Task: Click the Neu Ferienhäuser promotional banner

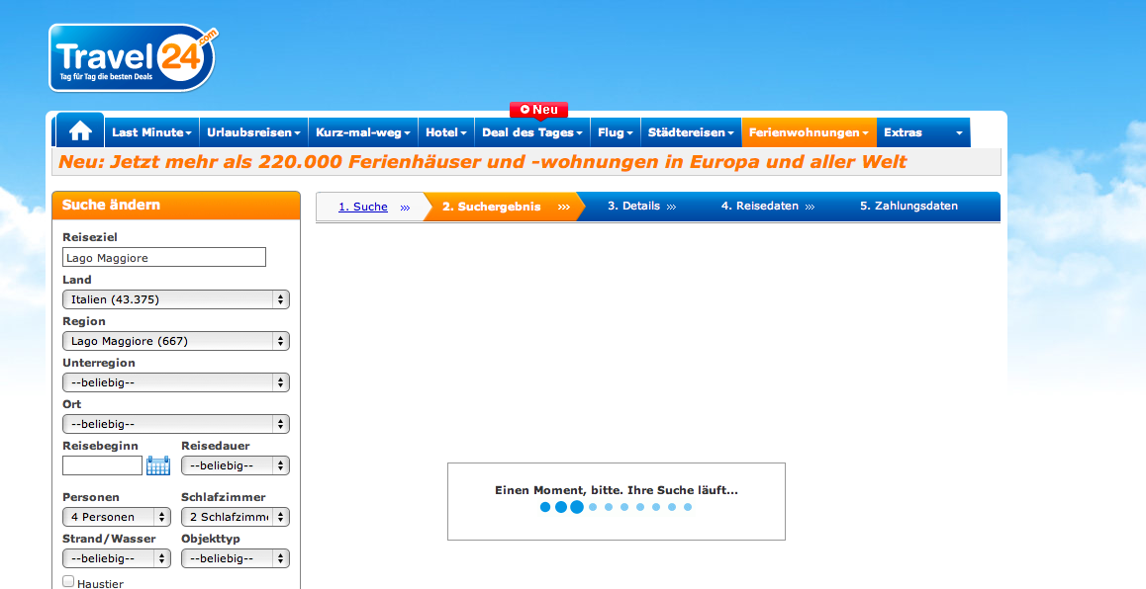Action: point(483,162)
